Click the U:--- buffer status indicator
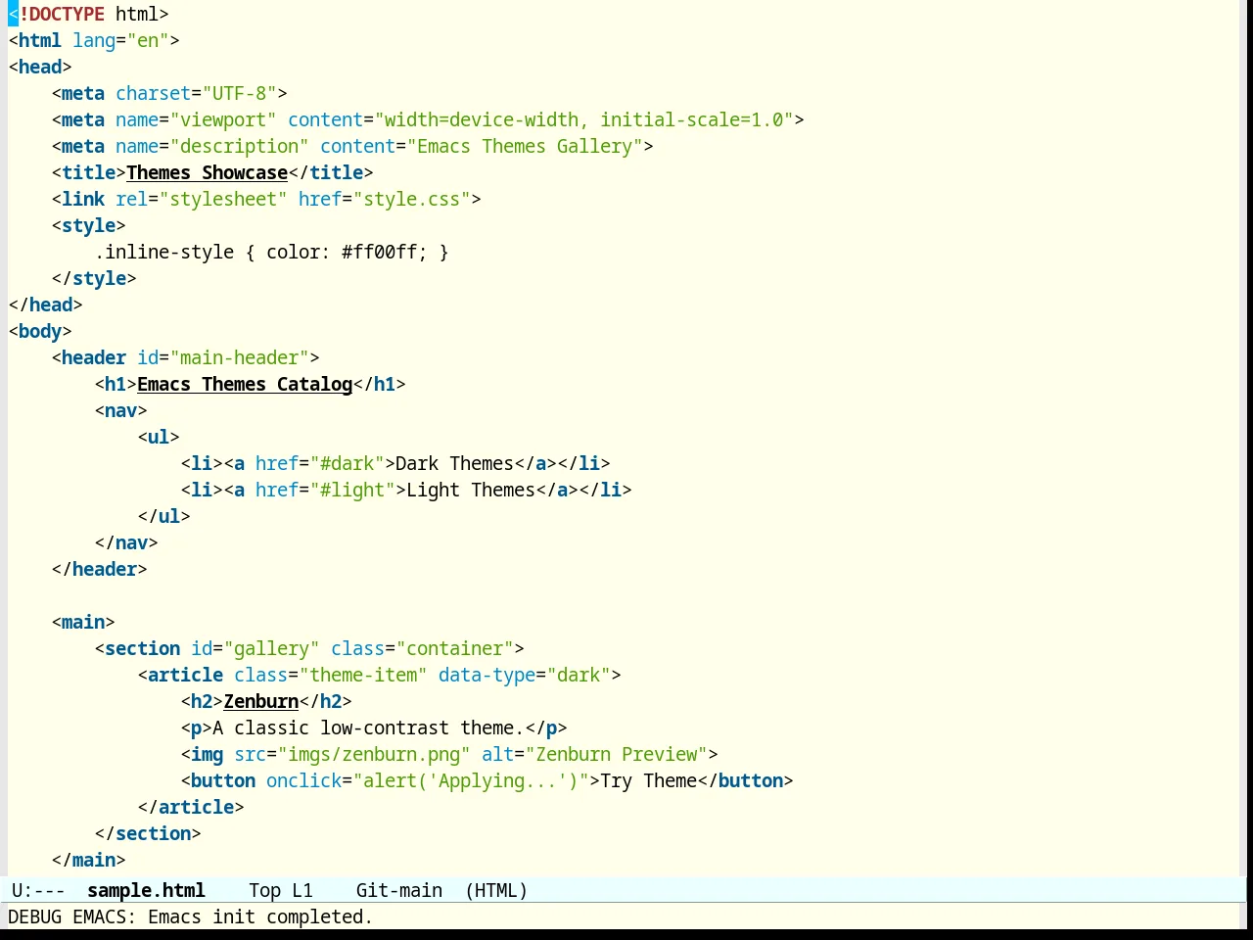 tap(38, 890)
